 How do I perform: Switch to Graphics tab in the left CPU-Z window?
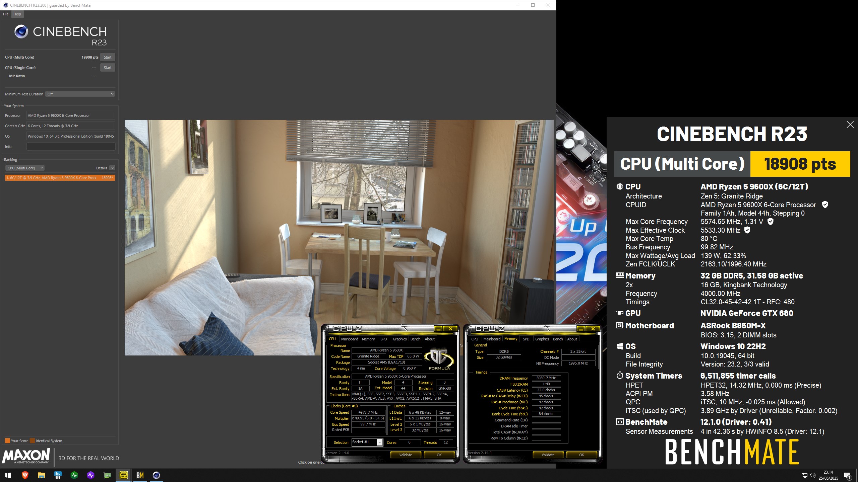point(400,339)
